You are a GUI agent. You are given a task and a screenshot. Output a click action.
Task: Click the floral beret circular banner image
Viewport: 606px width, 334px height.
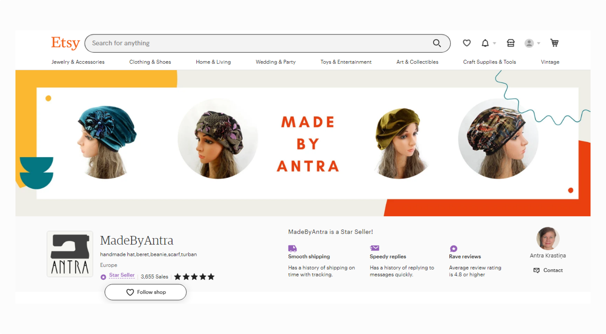(x=218, y=139)
